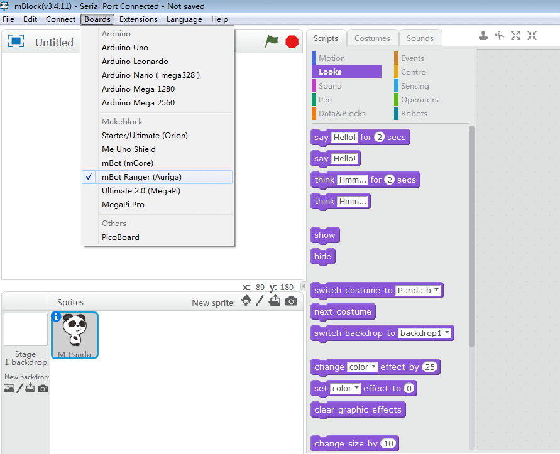This screenshot has height=454, width=560.
Task: Close the open Boards menu
Action: pos(97,19)
